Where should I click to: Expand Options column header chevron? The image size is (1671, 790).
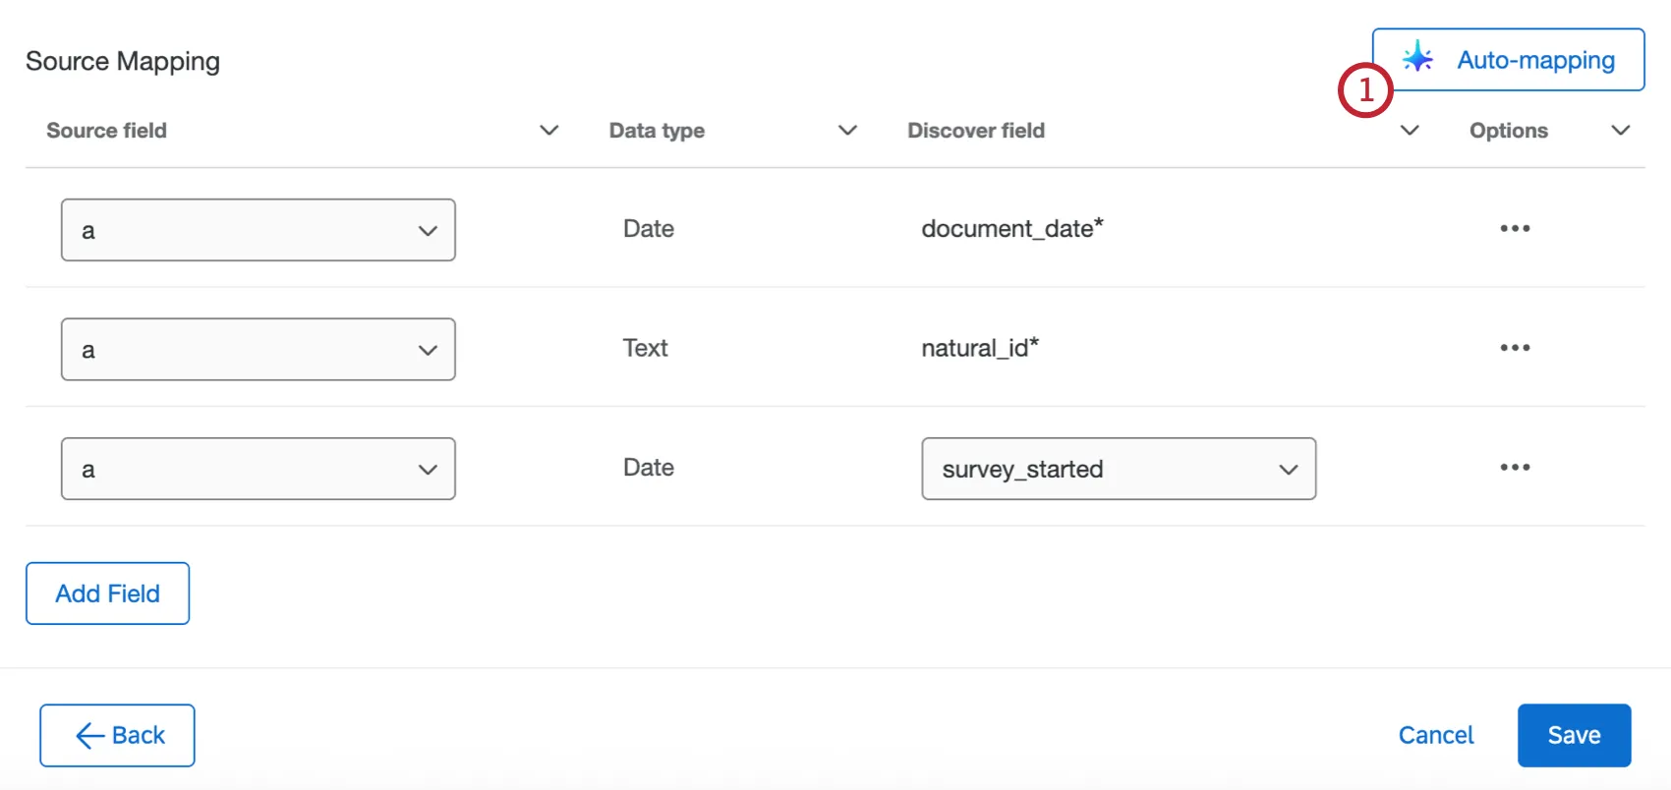tap(1621, 131)
